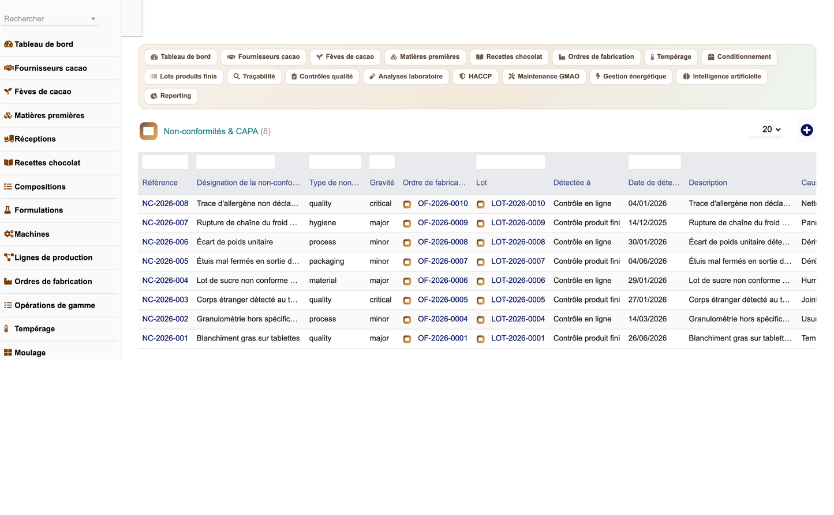834x515 pixels.
Task: Open record NC-2026-001
Action: (x=165, y=338)
